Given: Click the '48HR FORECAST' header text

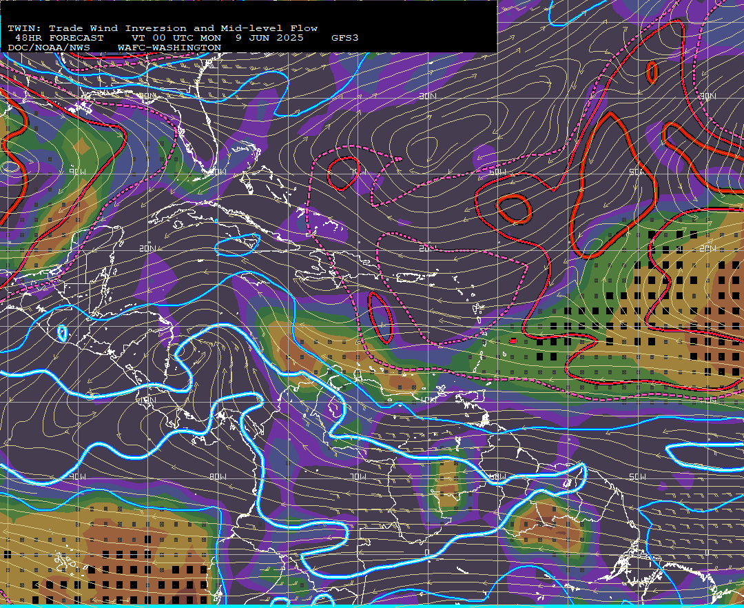Looking at the screenshot, I should point(59,38).
